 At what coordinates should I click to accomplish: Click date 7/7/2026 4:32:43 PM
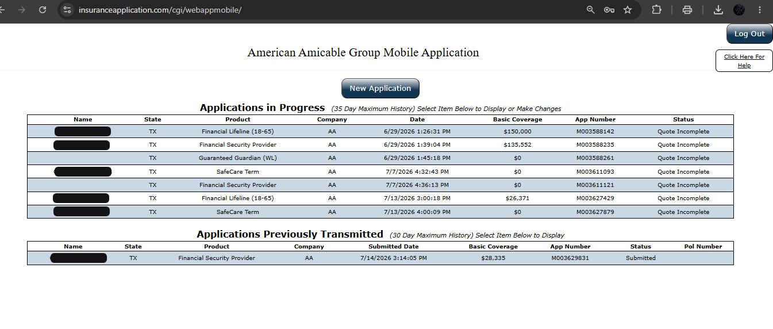point(417,171)
